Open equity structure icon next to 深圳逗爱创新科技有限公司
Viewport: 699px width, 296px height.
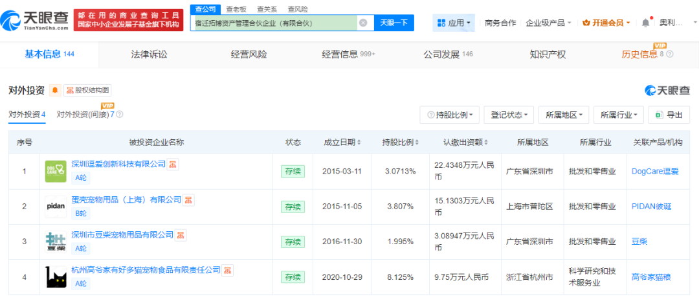point(173,165)
